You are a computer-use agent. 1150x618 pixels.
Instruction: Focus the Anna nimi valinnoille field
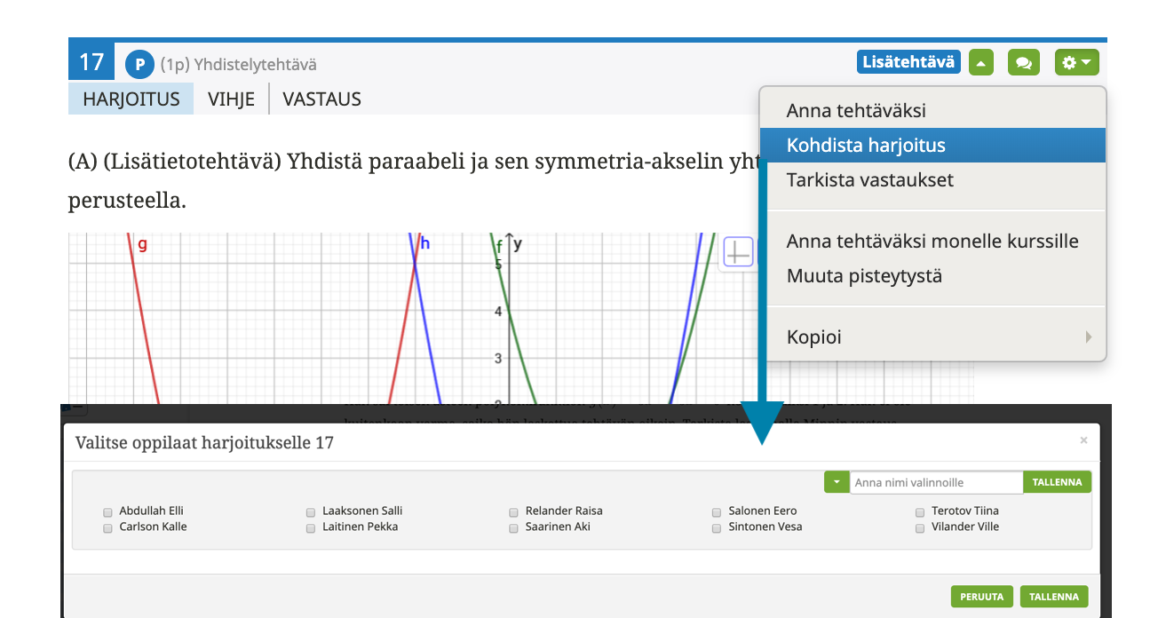point(936,482)
